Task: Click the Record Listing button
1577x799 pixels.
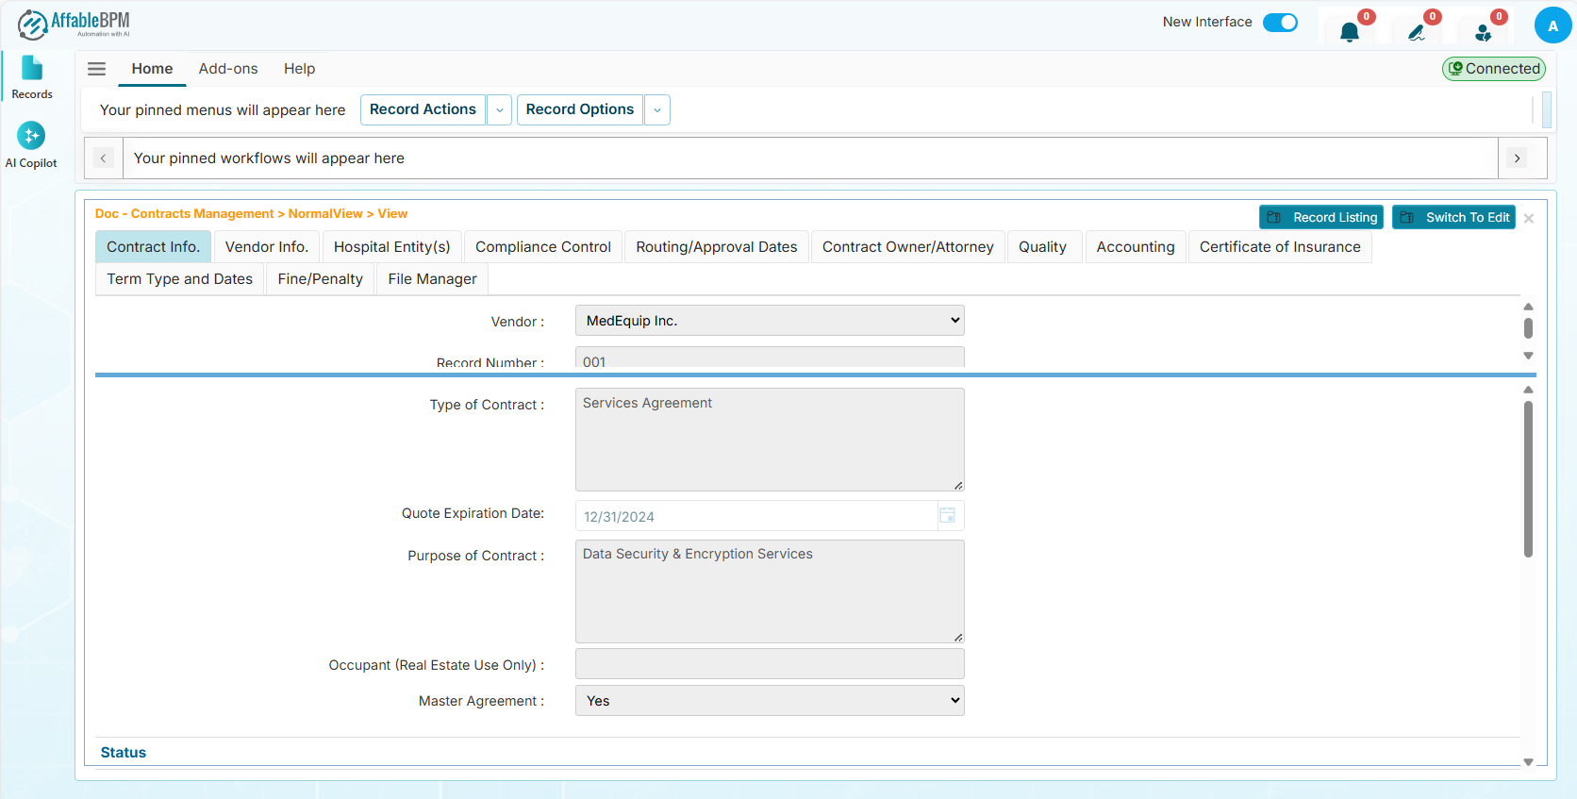Action: coord(1320,217)
